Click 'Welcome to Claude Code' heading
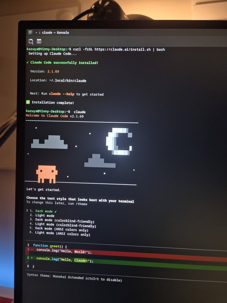Image resolution: width=227 pixels, height=303 pixels. (47, 116)
